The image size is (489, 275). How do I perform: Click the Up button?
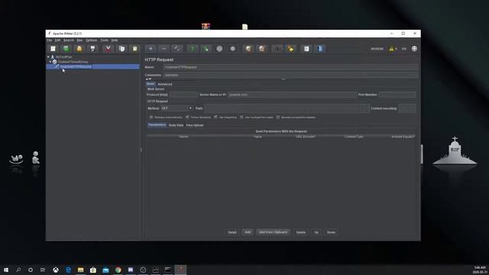point(316,232)
